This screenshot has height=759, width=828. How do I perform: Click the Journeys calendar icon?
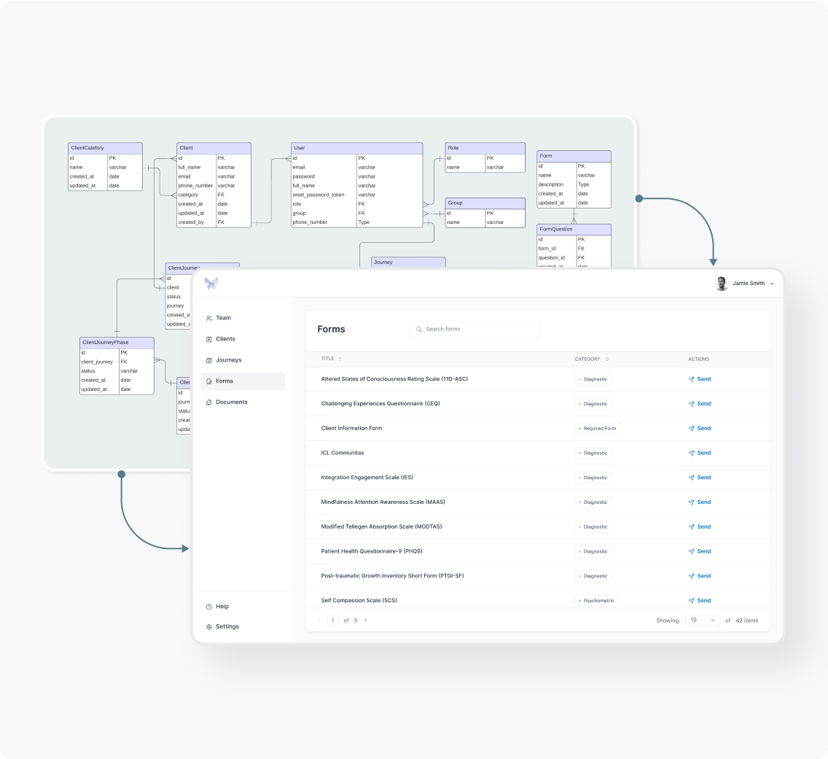coord(209,360)
